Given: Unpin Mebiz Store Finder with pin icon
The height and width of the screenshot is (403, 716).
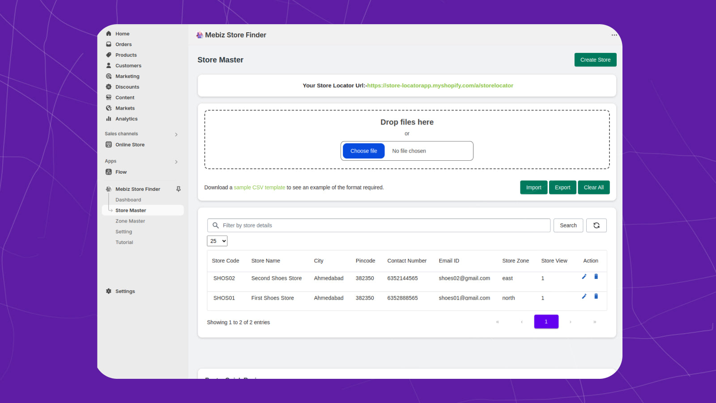Looking at the screenshot, I should click(178, 189).
